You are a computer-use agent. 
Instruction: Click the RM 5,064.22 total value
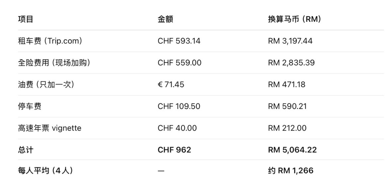[292, 150]
